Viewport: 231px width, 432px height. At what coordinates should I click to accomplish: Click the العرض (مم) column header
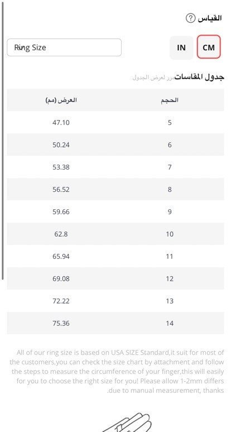click(61, 100)
